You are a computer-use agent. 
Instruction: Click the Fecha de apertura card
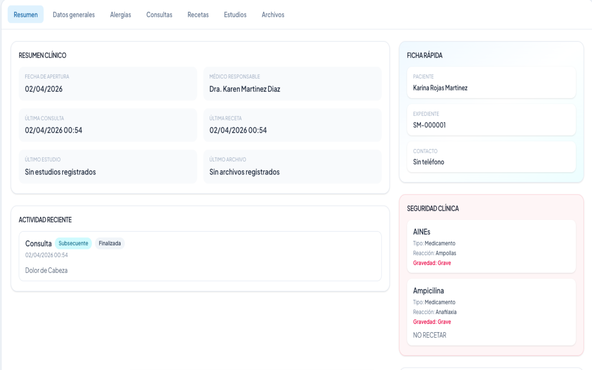tap(108, 84)
